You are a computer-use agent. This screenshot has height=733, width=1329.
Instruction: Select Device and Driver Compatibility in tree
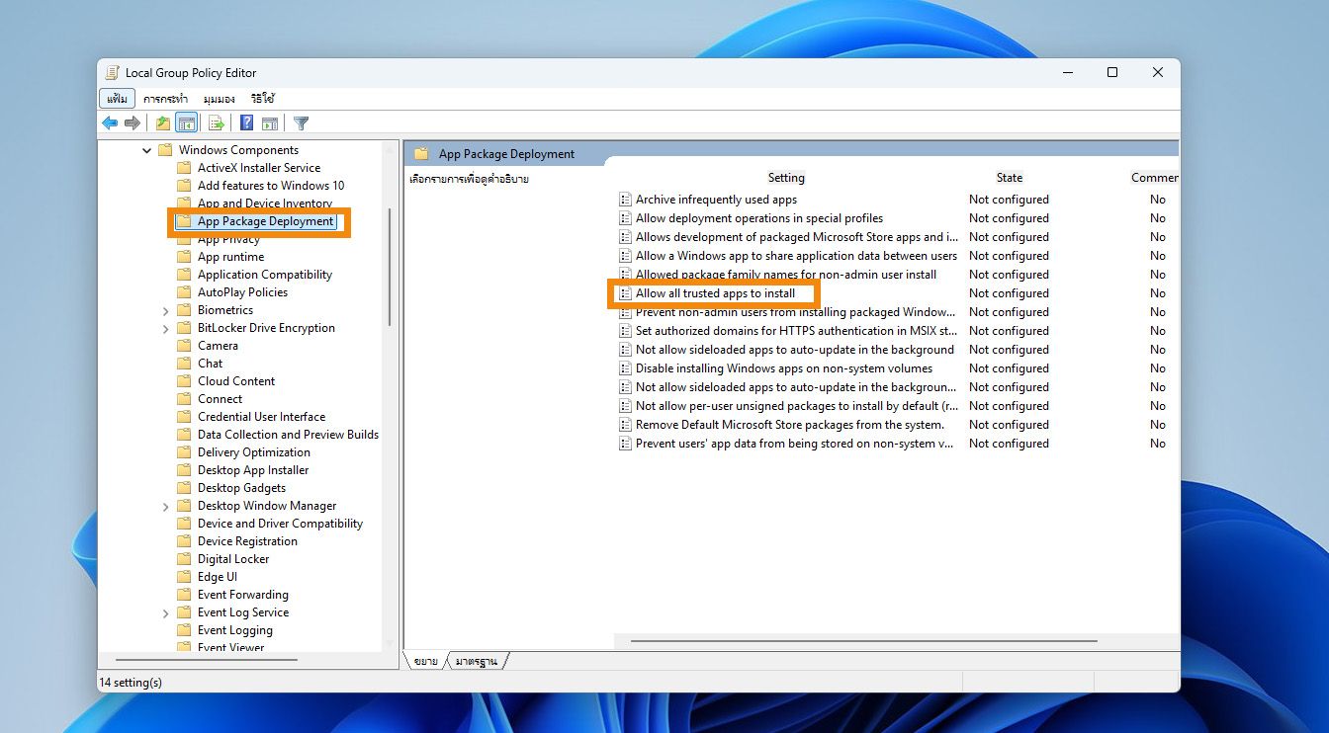pos(280,524)
